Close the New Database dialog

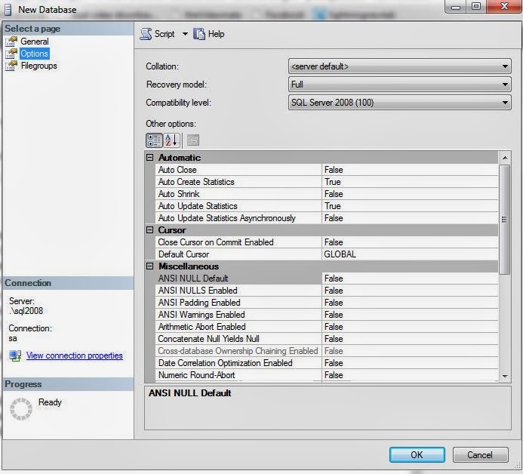[x=504, y=7]
